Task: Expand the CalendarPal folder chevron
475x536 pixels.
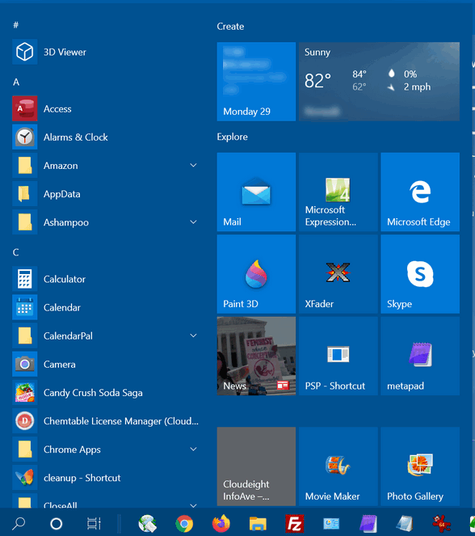Action: point(193,336)
